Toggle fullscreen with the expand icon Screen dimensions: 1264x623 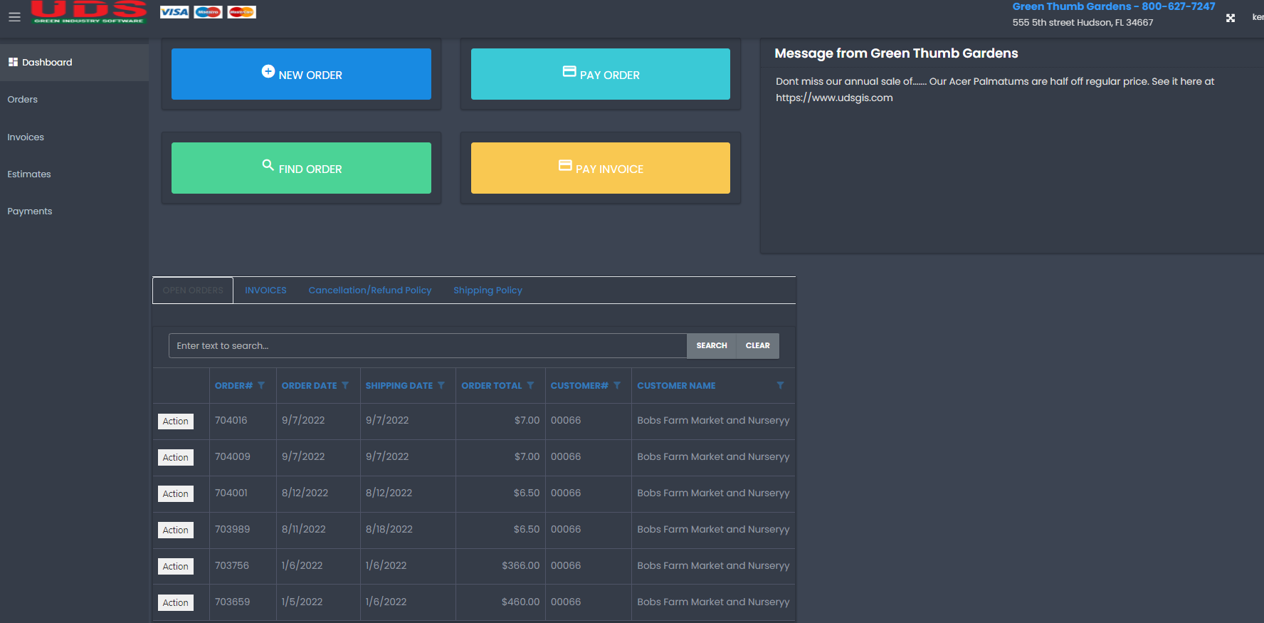point(1231,18)
